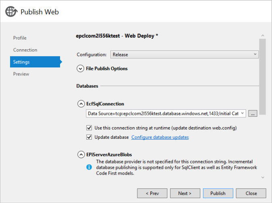The image size is (272, 203).
Task: Open the connection string dropdown arrow
Action: pyautogui.click(x=242, y=113)
